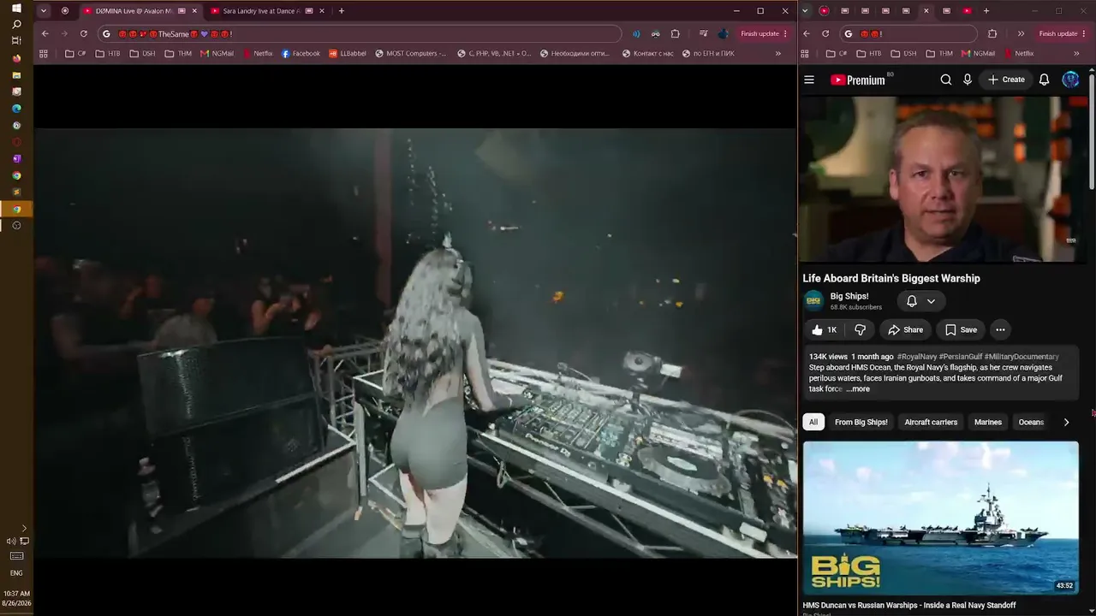
Task: Dislike the Britain's Biggest Warship video
Action: [861, 329]
